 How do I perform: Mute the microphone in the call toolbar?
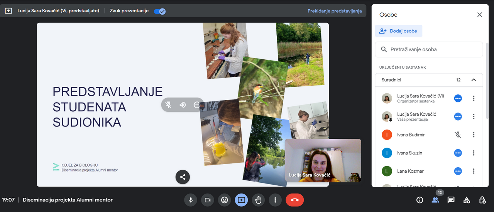point(190,200)
